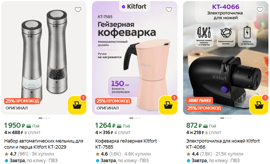Add KT-4066 sharpener to cart
This screenshot has width=270, height=164.
[x=259, y=105]
